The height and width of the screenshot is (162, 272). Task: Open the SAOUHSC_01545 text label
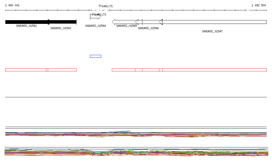point(126,26)
